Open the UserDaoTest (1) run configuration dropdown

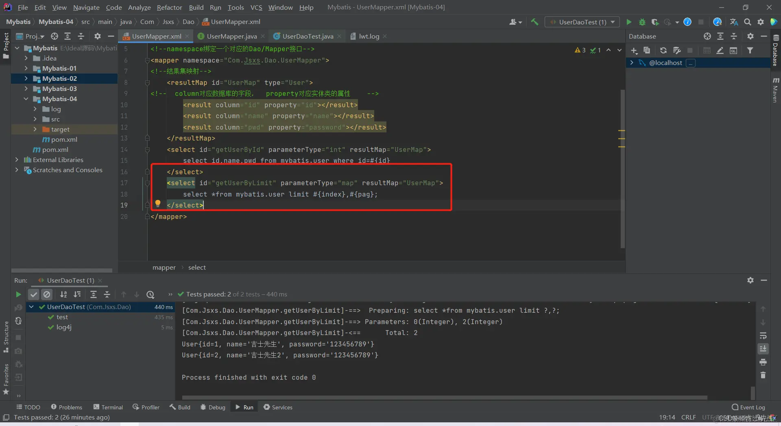click(x=582, y=22)
